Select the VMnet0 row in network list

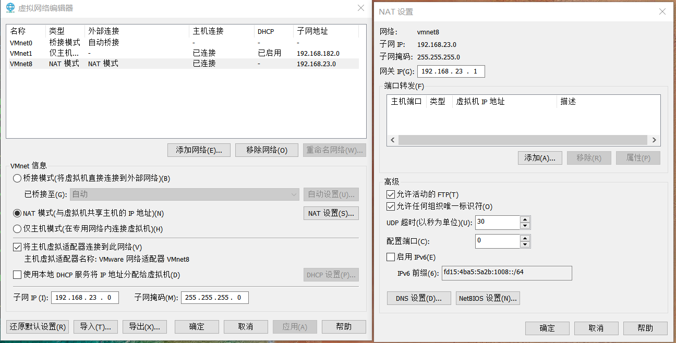pyautogui.click(x=183, y=43)
